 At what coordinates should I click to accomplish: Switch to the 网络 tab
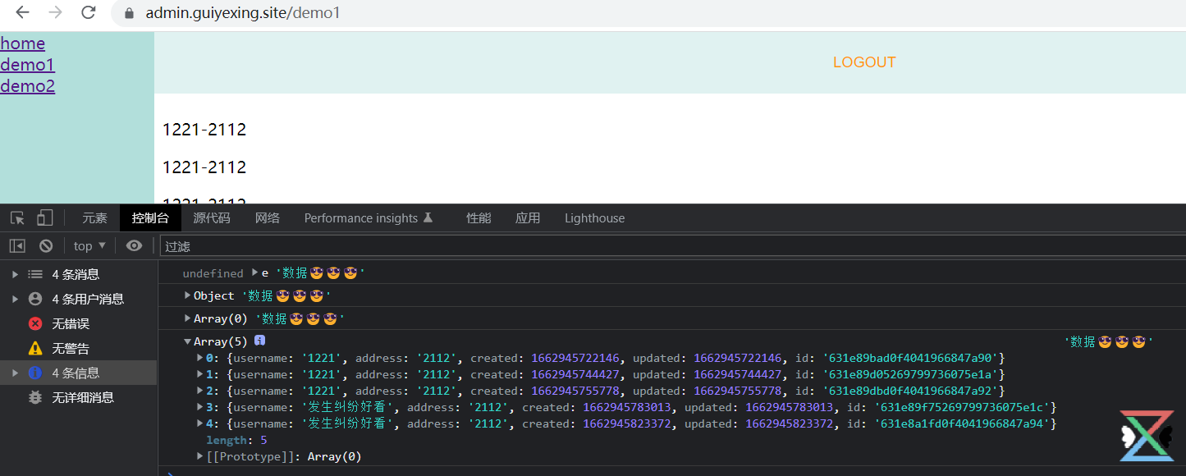click(268, 218)
